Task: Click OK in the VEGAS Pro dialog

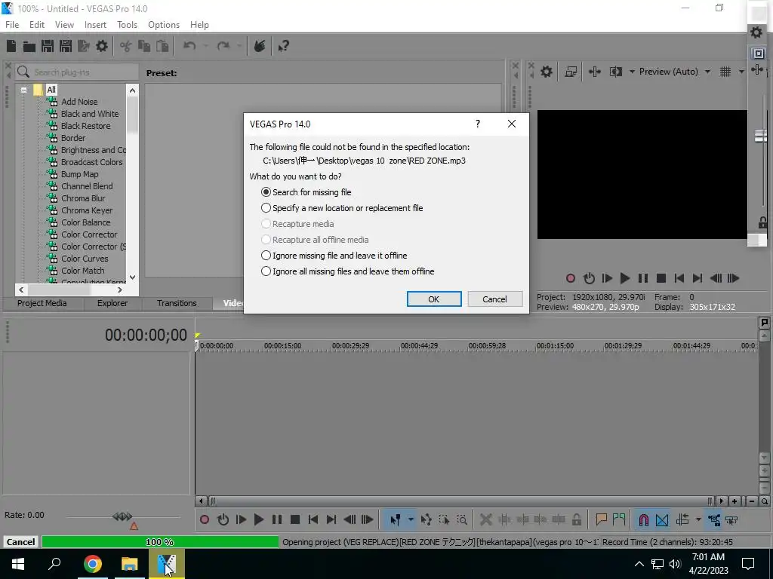Action: click(x=434, y=299)
